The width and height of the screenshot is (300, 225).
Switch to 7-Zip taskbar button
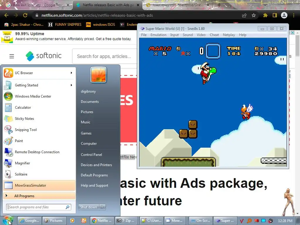[x=127, y=221]
